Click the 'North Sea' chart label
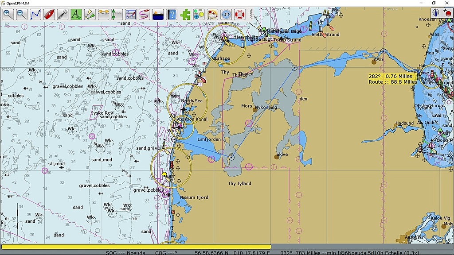Image resolution: width=454 pixels, height=255 pixels. pos(192,100)
